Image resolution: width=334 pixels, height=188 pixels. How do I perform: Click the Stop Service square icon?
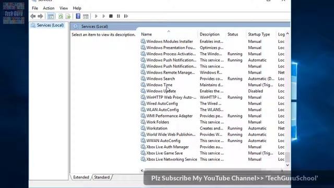click(111, 16)
